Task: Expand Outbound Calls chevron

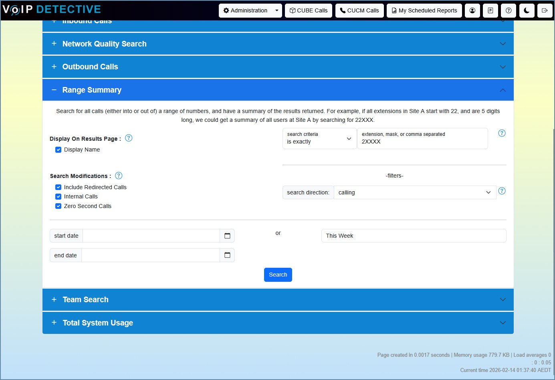Action: click(503, 67)
